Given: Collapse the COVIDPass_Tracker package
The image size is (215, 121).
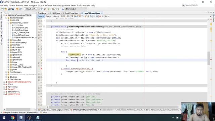Looking at the screenshot, I should click(x=8, y=23).
